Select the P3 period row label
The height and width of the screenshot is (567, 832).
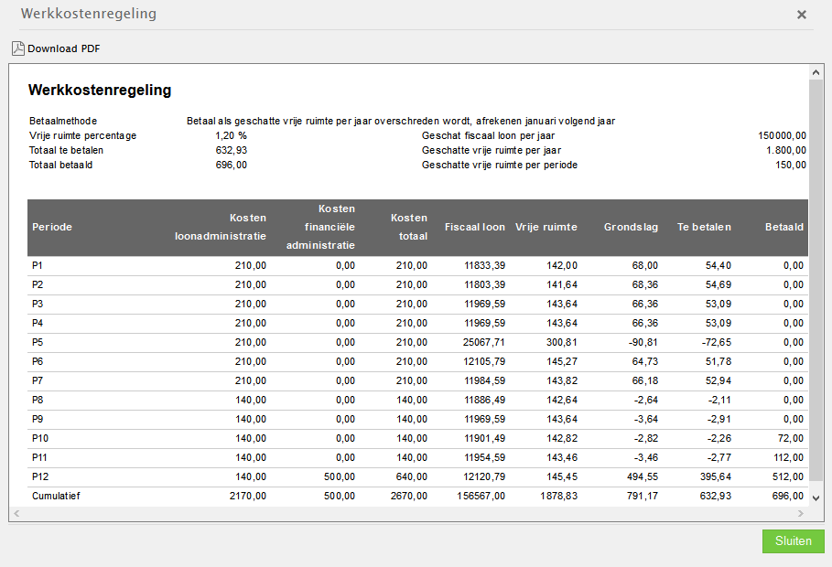click(38, 304)
